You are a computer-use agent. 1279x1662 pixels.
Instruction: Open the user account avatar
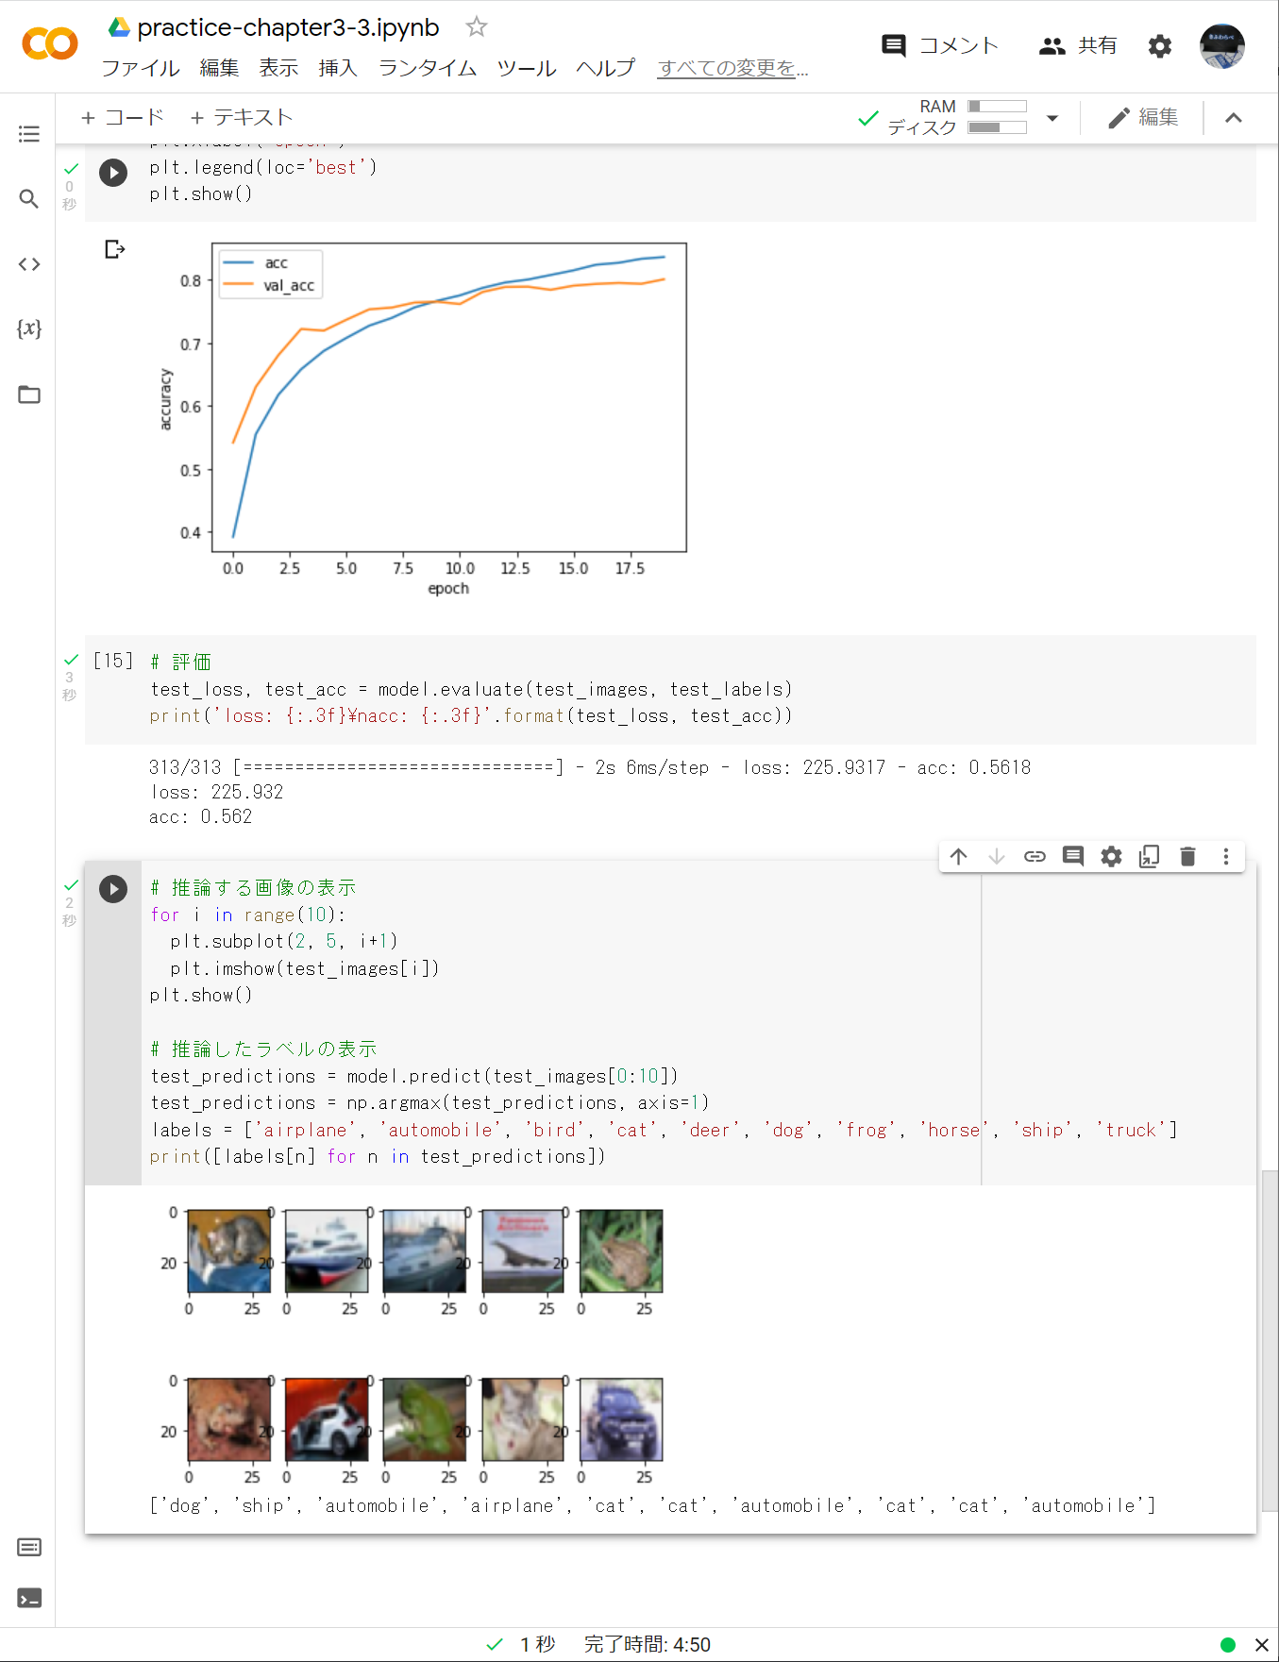(x=1222, y=46)
